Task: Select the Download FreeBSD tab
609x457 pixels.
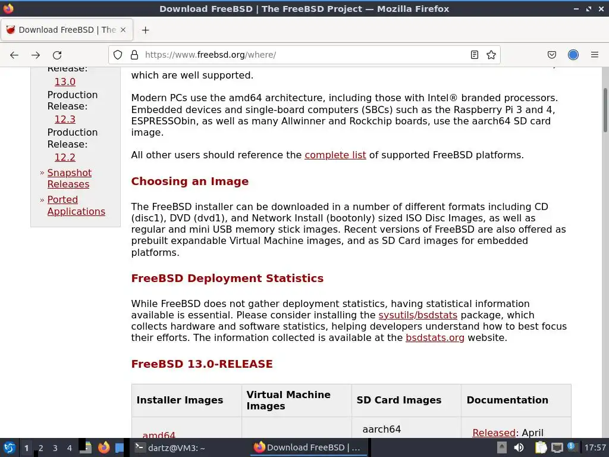Action: 67,30
